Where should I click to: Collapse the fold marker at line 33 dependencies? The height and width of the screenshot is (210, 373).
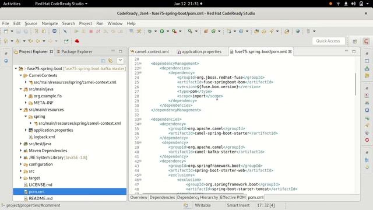[140, 119]
